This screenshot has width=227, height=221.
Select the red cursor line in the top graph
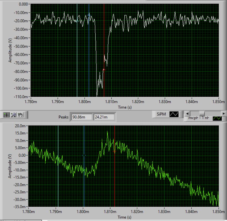(104, 39)
